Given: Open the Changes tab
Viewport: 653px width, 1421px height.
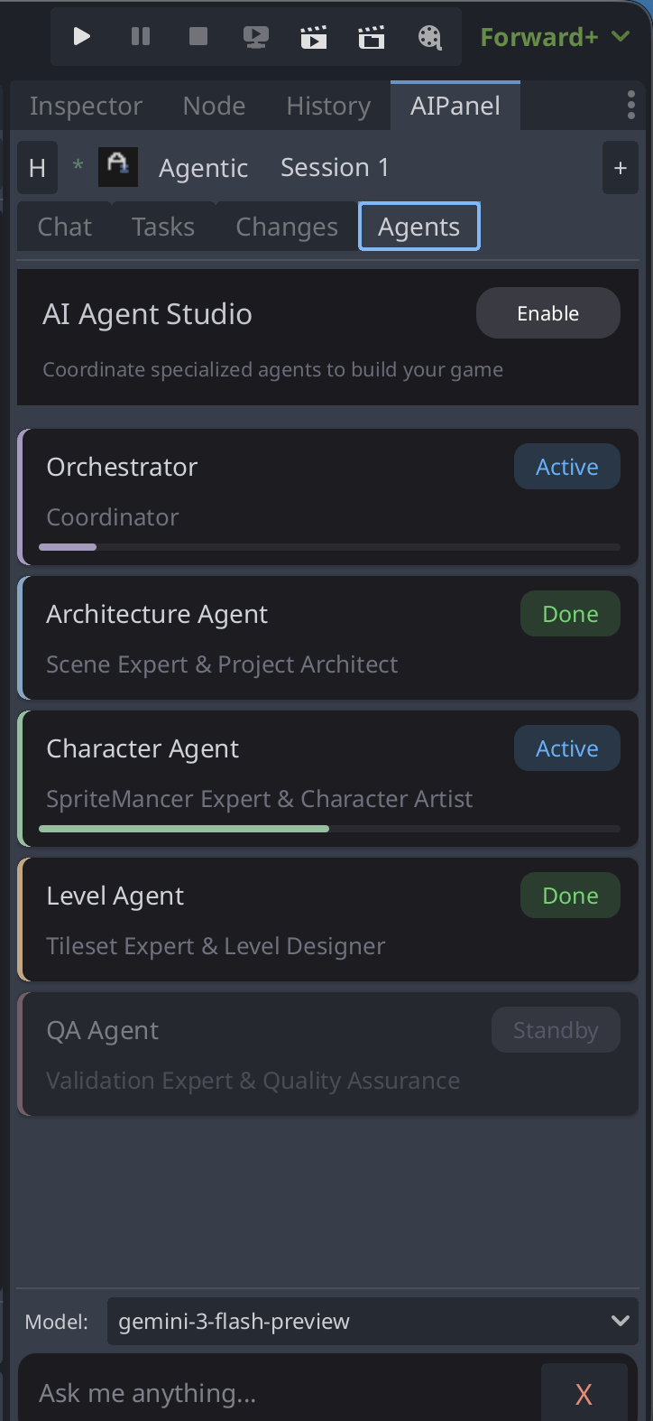Looking at the screenshot, I should point(287,227).
